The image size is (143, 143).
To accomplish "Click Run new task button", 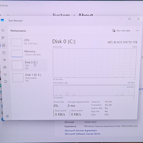I will point(121,31).
